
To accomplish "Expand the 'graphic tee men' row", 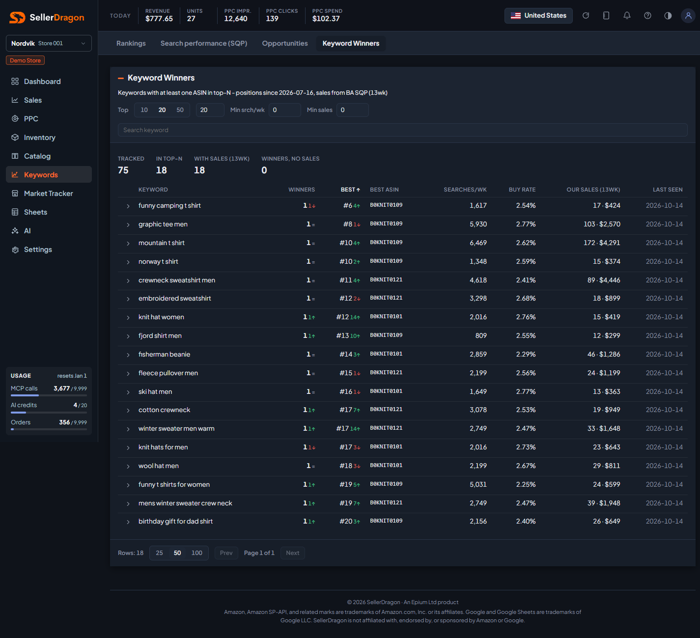I will (x=128, y=225).
